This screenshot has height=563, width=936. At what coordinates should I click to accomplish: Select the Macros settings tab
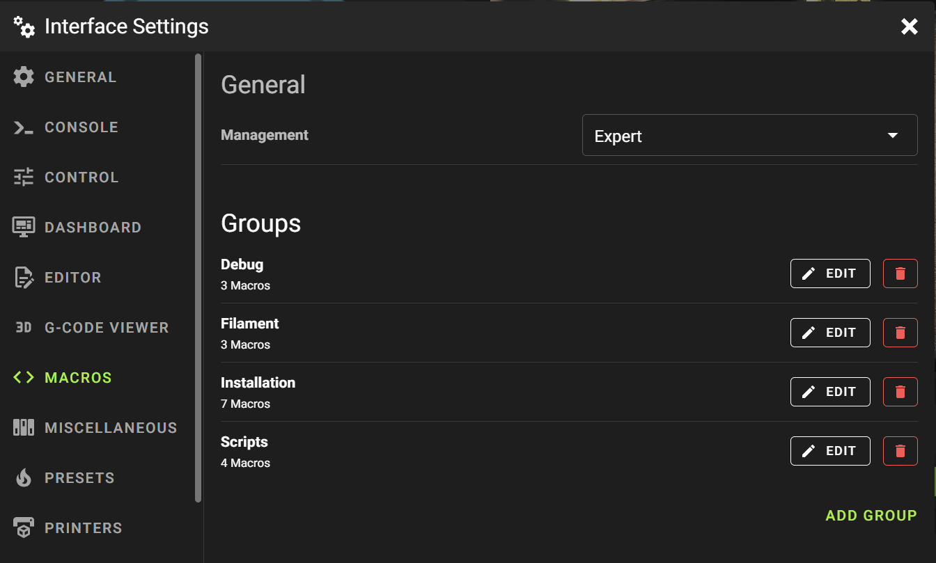tap(78, 378)
